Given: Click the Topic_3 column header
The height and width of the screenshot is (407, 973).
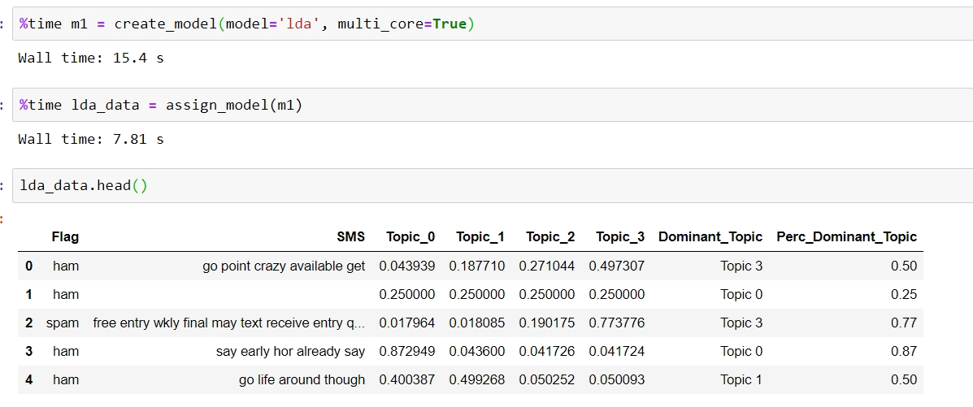Looking at the screenshot, I should click(620, 237).
